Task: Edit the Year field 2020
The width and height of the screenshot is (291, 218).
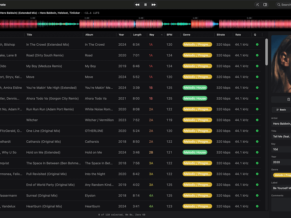Action: pyautogui.click(x=281, y=162)
